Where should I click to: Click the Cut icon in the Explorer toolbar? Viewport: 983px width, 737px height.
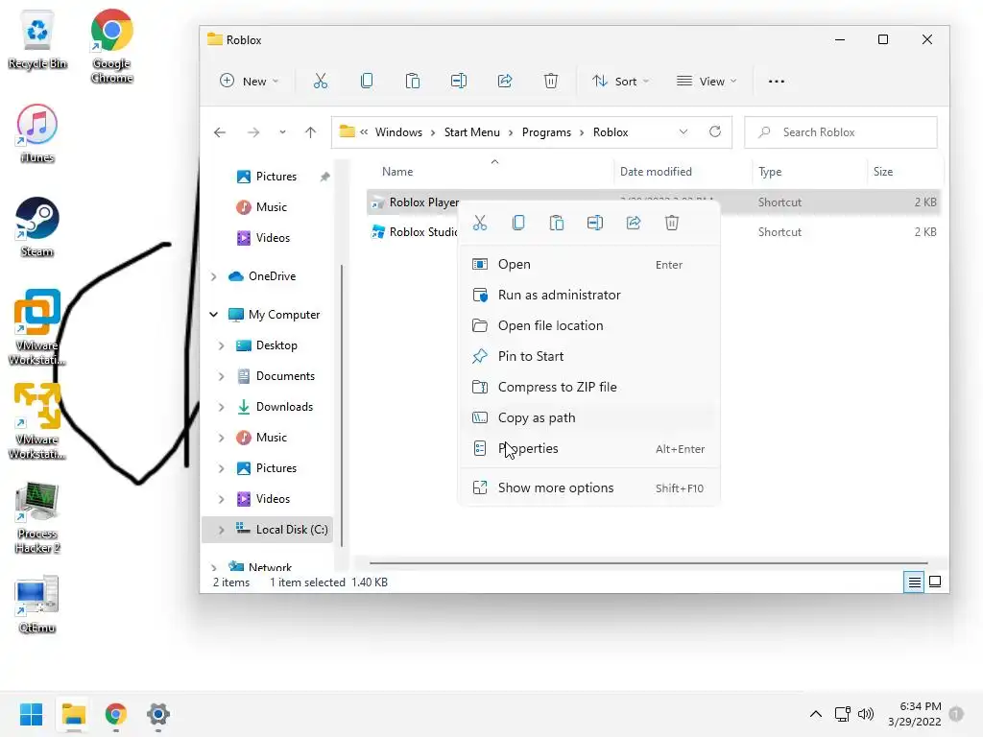coord(321,81)
